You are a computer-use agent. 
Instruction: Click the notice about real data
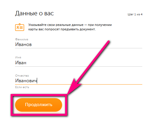(70, 27)
